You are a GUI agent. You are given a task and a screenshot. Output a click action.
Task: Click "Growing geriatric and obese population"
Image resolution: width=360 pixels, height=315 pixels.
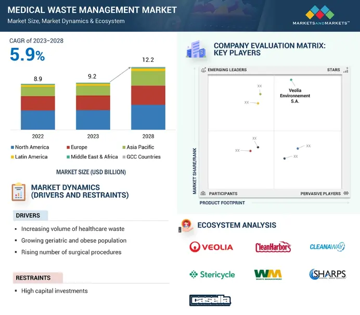coord(74,241)
